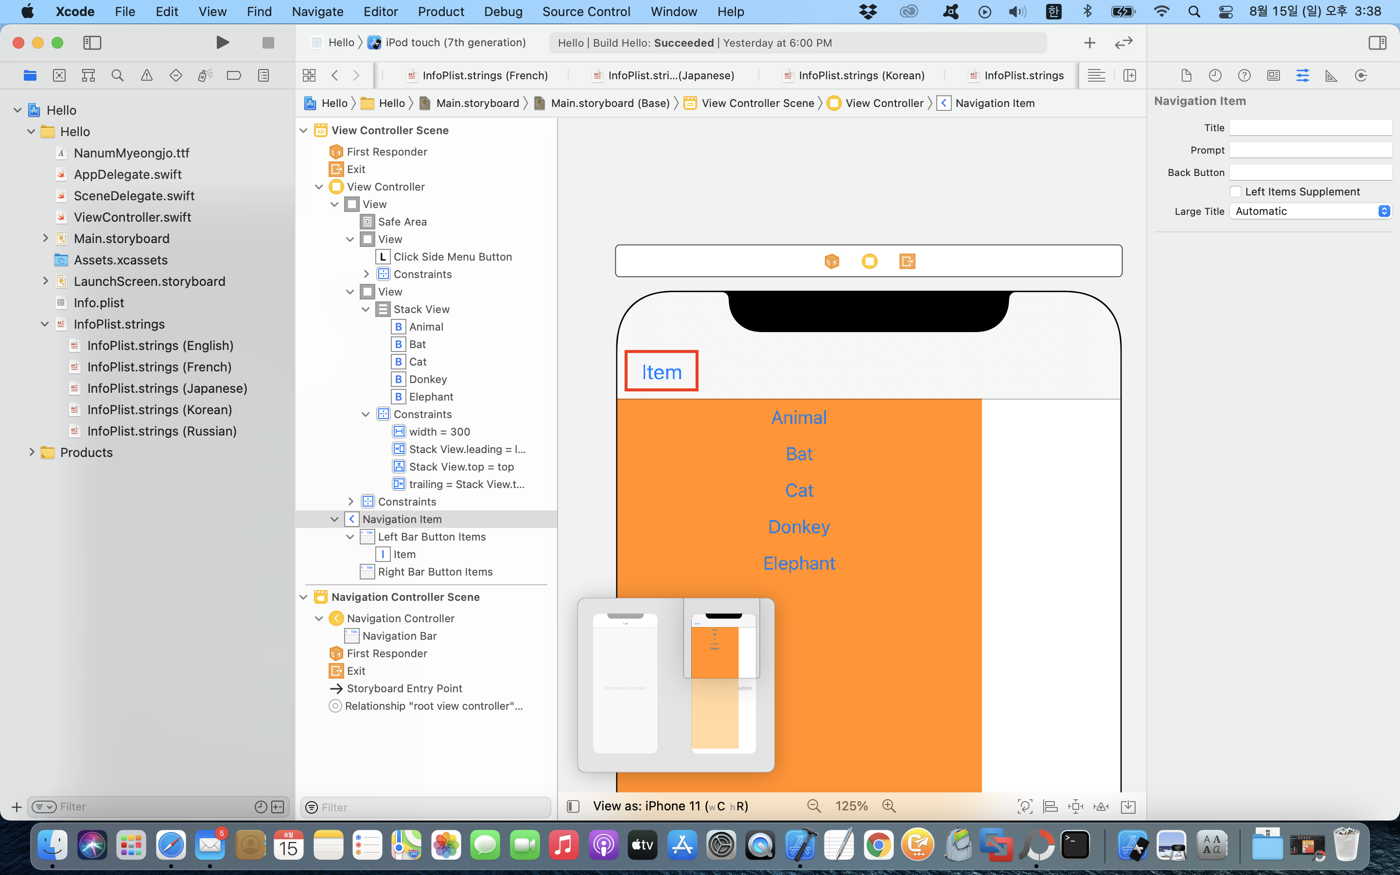Open the Find navigator magnifier icon
The height and width of the screenshot is (875, 1400).
pos(118,75)
